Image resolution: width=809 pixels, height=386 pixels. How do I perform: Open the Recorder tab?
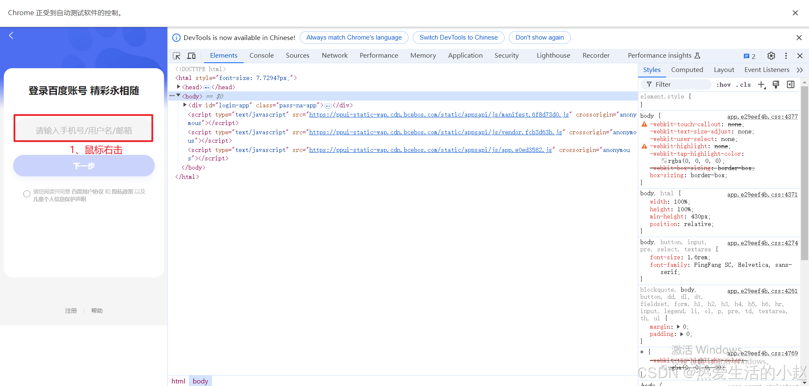tap(596, 56)
